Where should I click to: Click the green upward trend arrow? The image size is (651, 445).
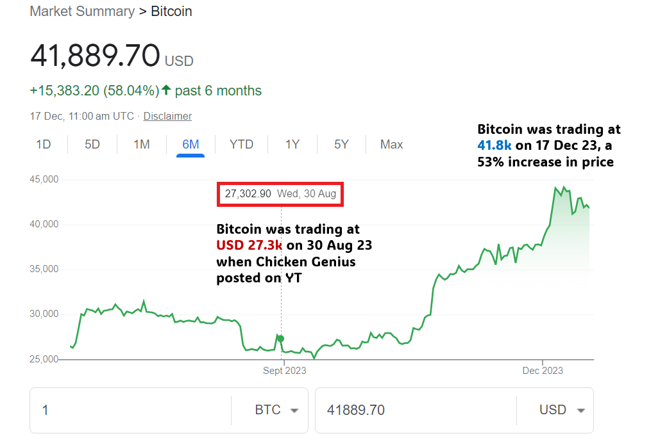167,90
